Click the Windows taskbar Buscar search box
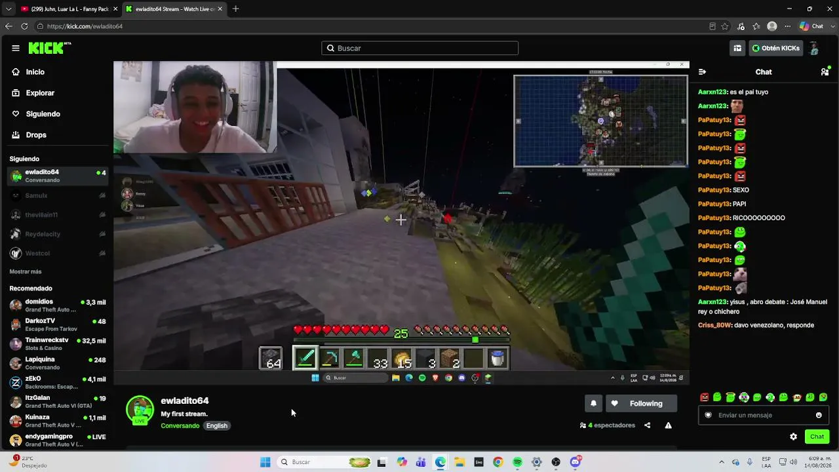The width and height of the screenshot is (839, 472). pos(325,462)
